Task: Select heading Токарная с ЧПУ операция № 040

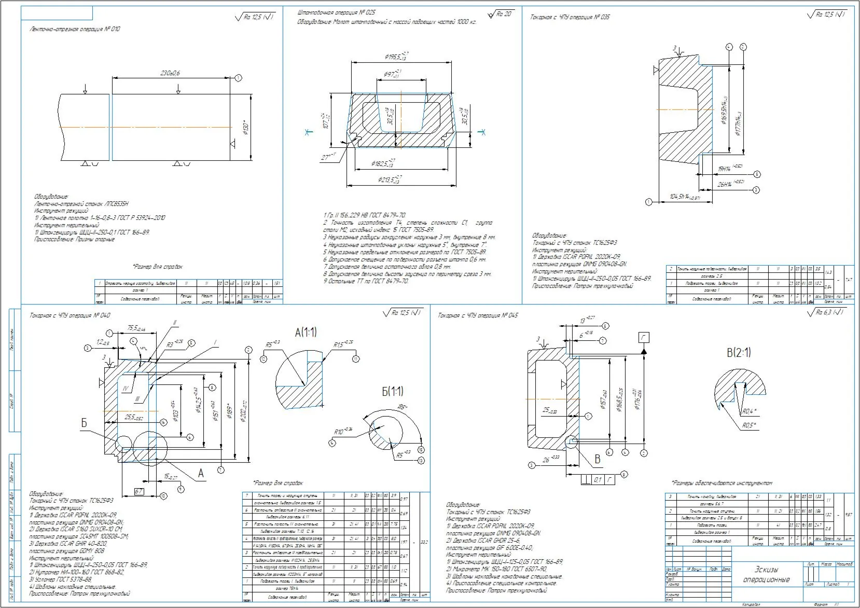Action: point(70,315)
